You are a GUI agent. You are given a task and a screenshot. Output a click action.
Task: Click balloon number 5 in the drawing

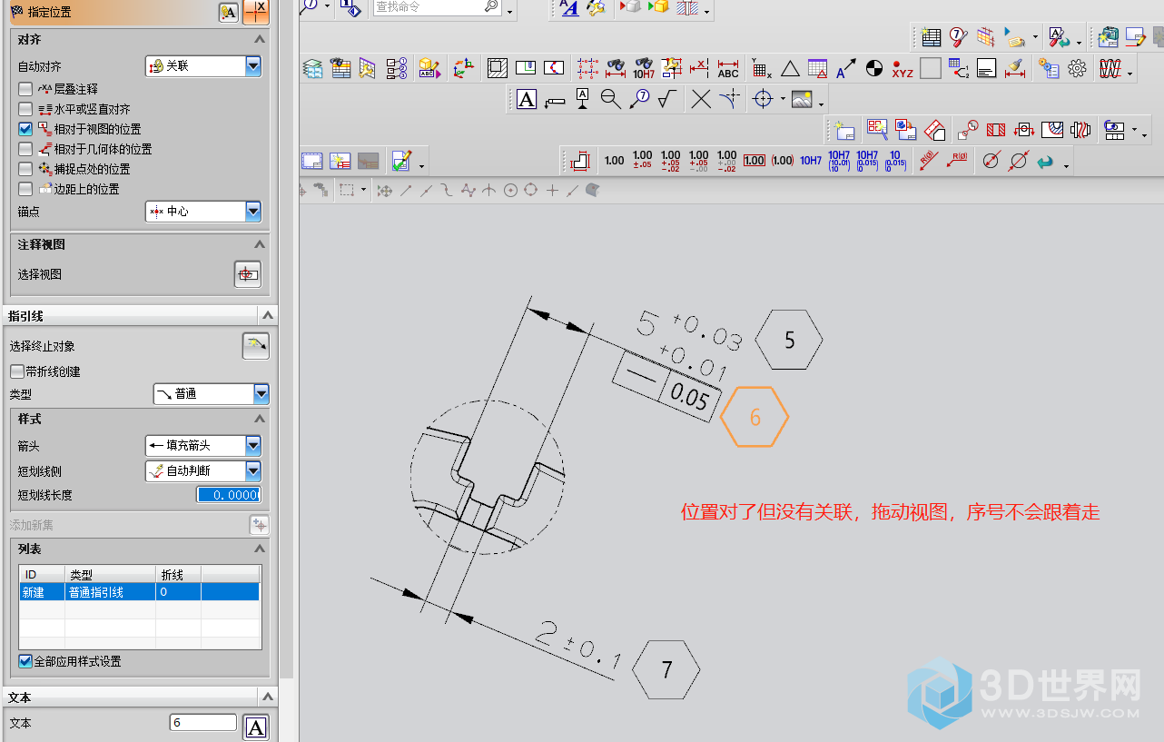[x=789, y=340]
